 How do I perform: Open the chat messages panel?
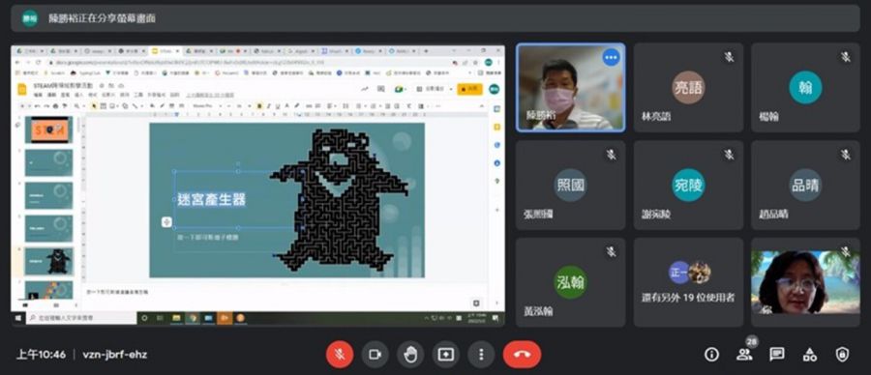coord(777,355)
